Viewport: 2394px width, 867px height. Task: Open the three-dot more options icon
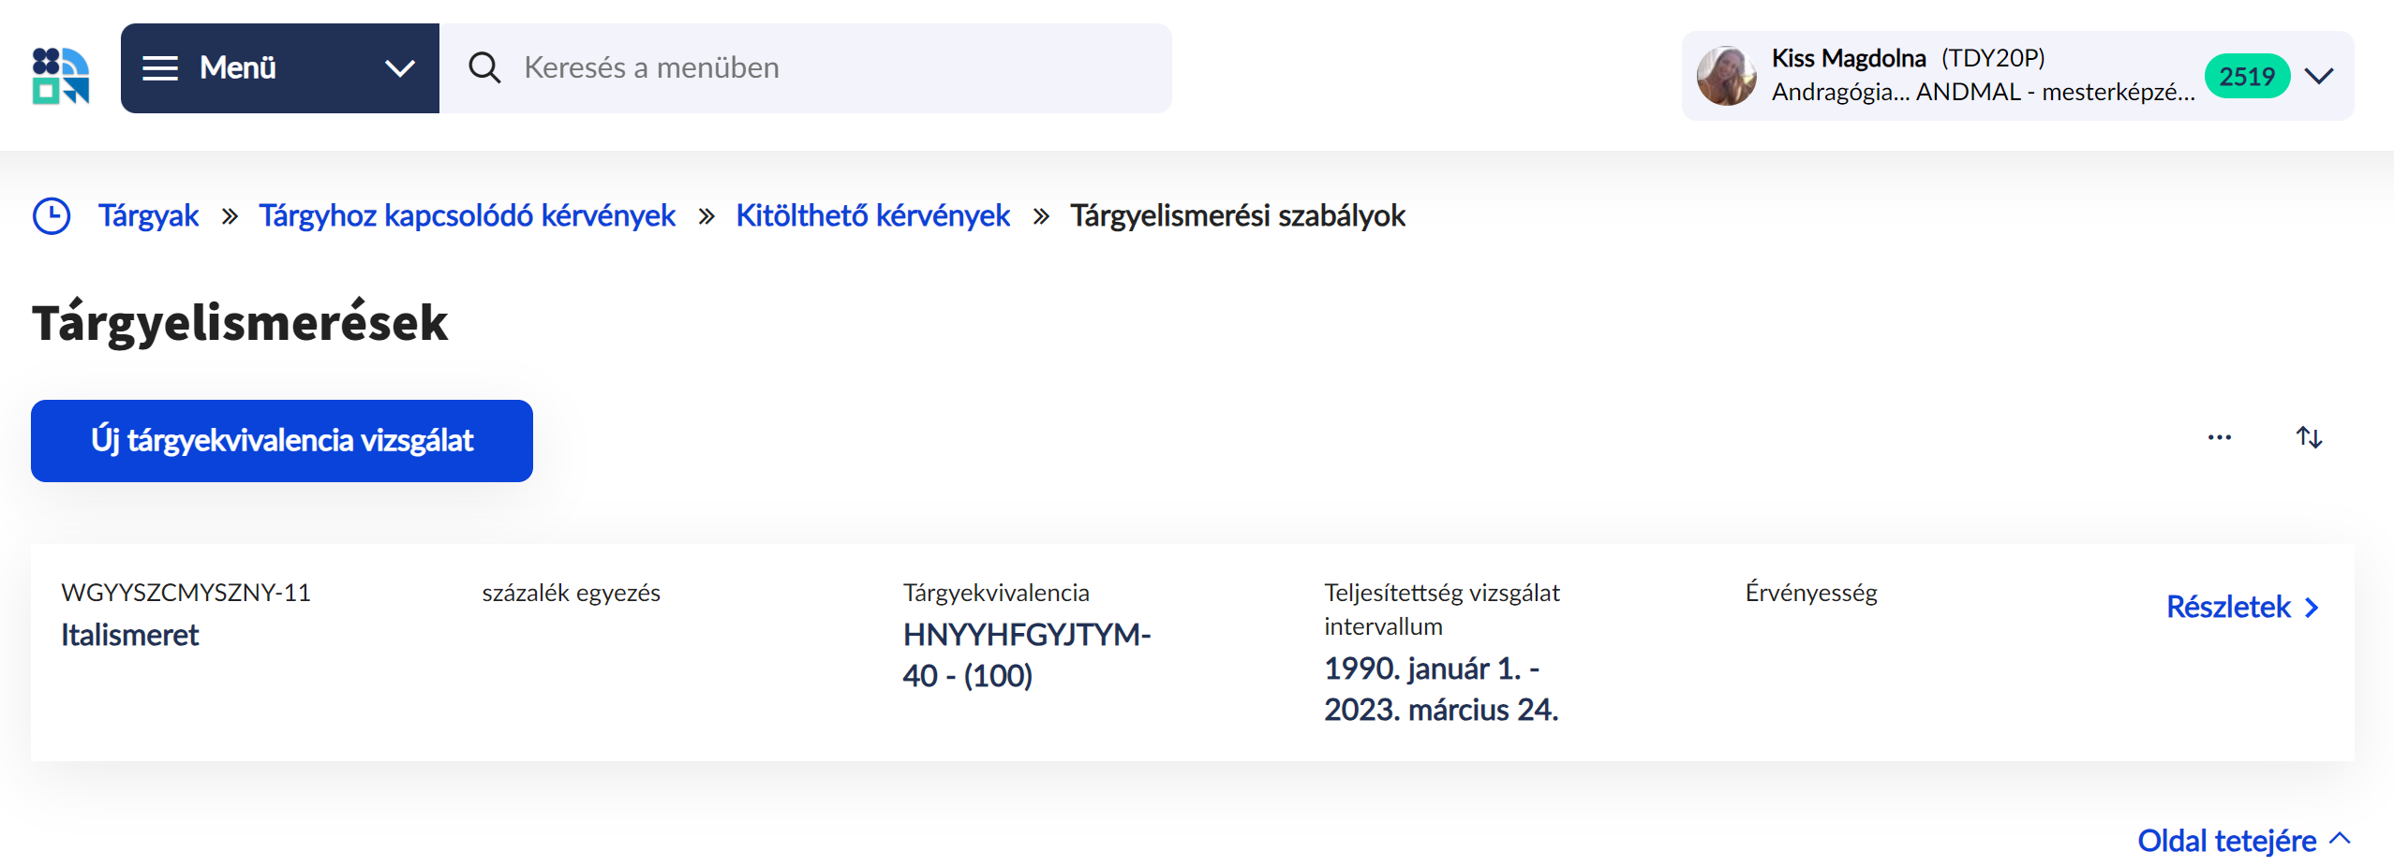coord(2218,436)
